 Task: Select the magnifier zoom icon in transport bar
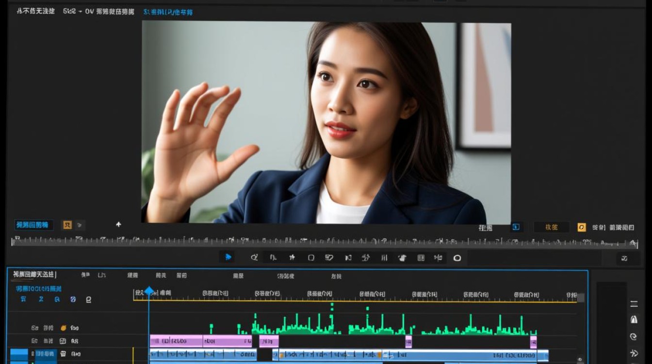pos(254,258)
